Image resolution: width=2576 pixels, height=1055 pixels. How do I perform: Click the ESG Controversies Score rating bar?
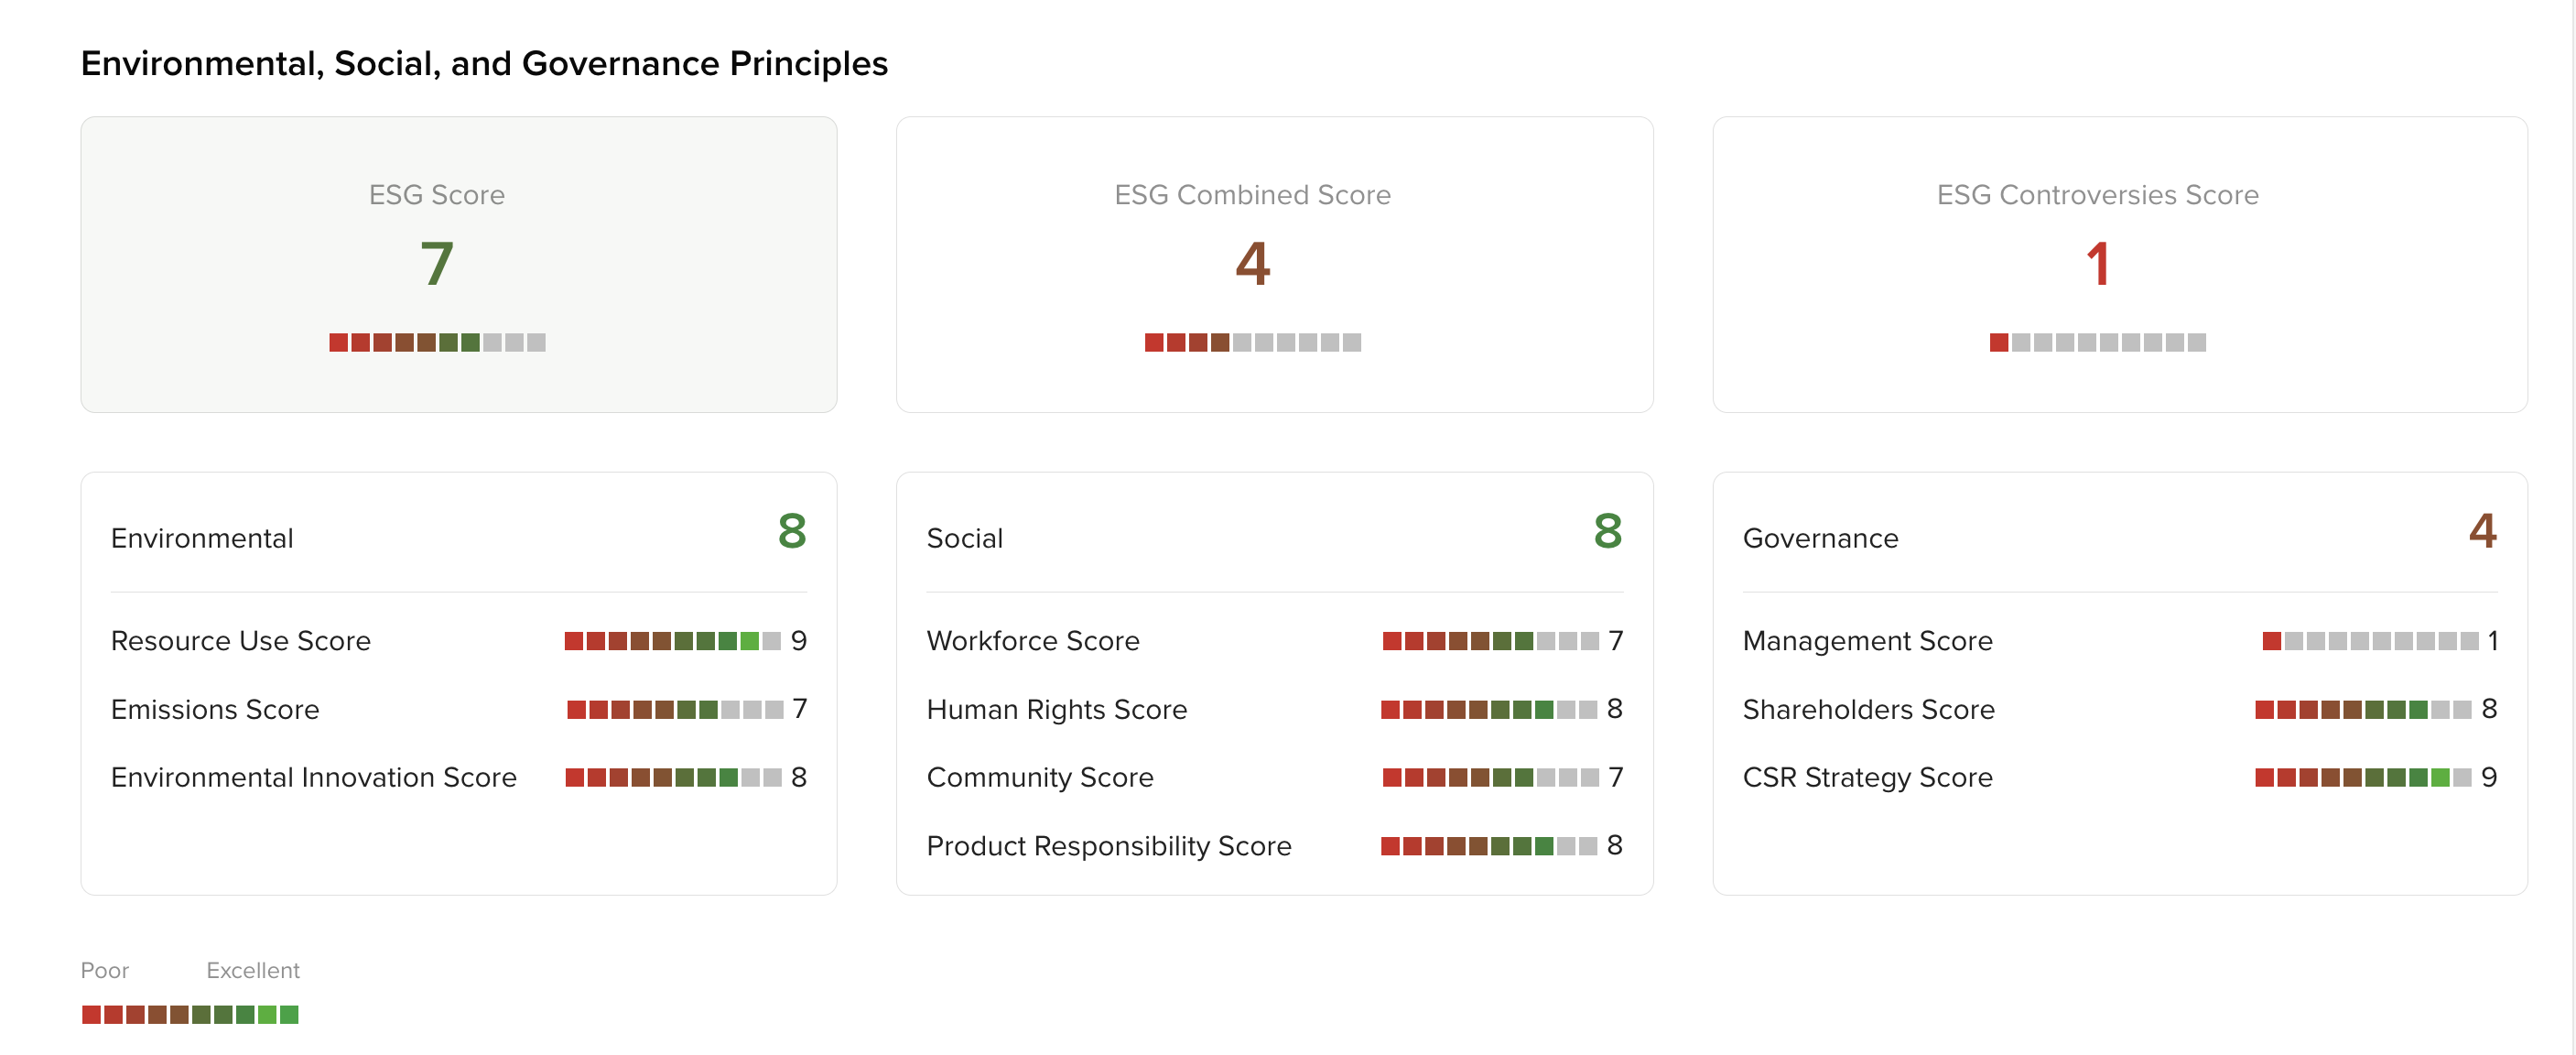click(2097, 342)
